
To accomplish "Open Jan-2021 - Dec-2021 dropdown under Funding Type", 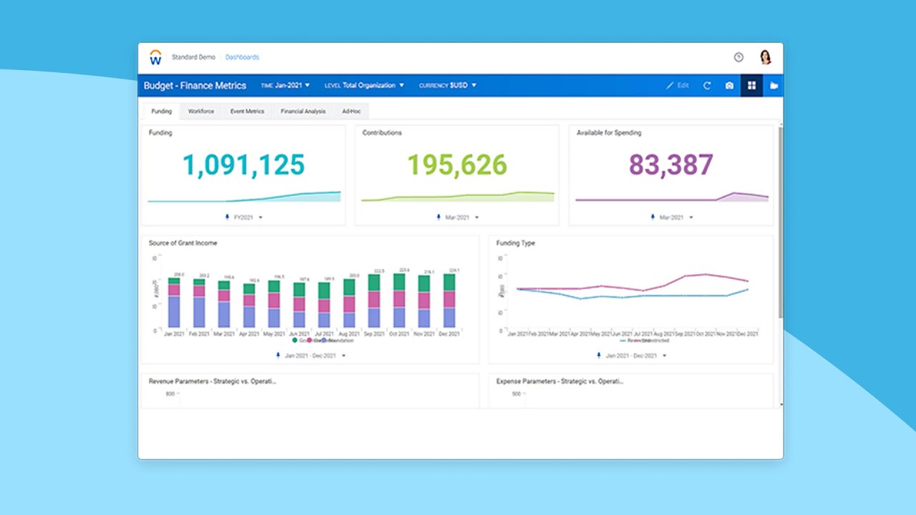I will 636,355.
